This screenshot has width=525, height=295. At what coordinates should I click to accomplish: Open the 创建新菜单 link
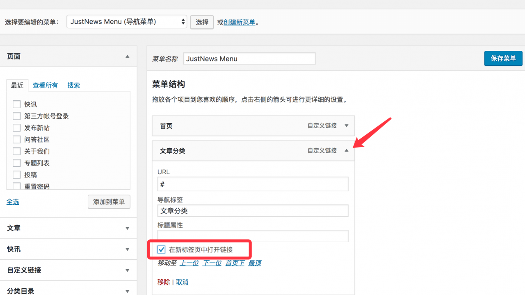click(239, 22)
